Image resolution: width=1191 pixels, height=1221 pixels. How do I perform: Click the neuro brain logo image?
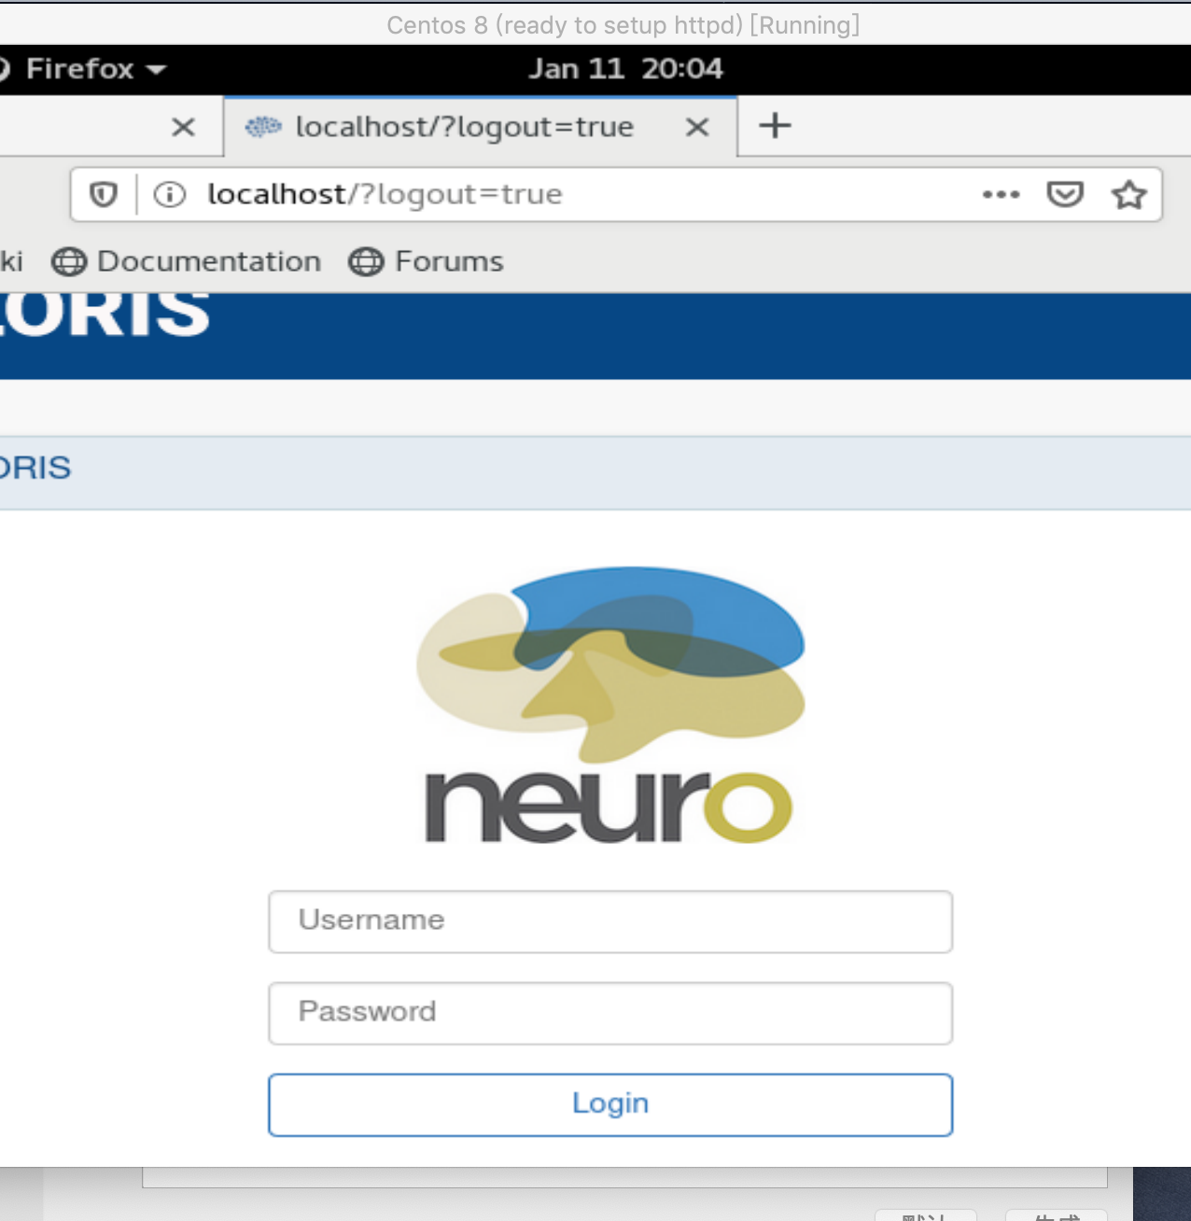(610, 706)
